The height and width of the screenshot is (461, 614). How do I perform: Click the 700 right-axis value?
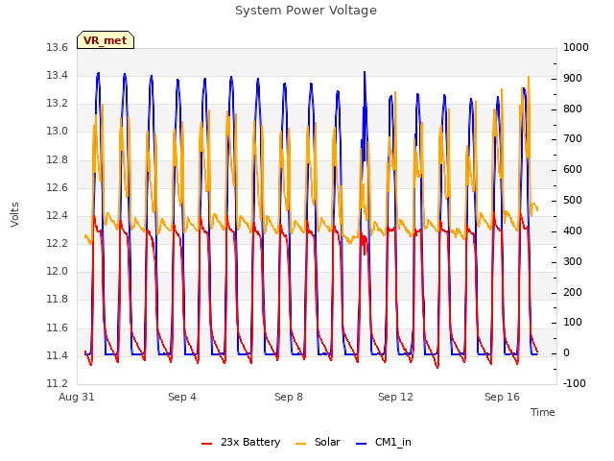pyautogui.click(x=573, y=138)
